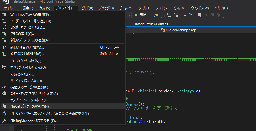Choose Windows フォームの追加(F)...
This screenshot has width=256, height=131.
pos(63,15)
